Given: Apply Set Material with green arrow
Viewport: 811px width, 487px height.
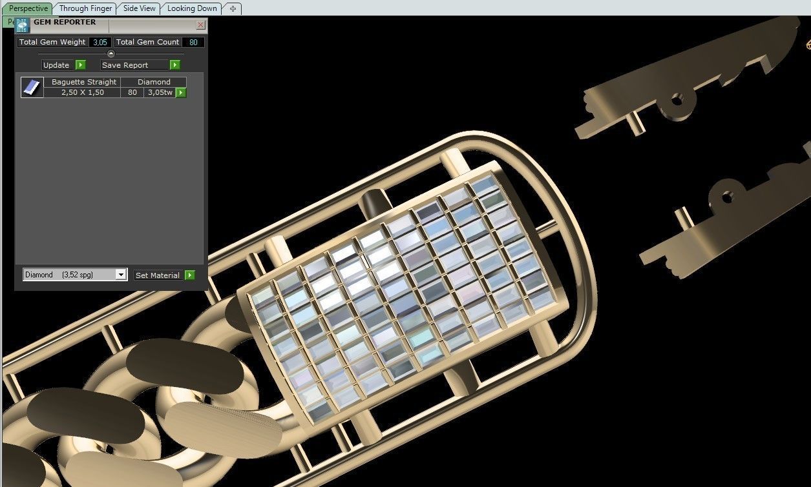Looking at the screenshot, I should coord(189,275).
